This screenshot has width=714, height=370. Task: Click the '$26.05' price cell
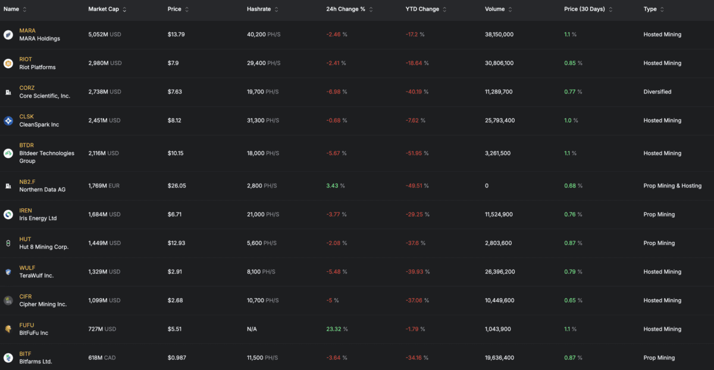point(177,186)
